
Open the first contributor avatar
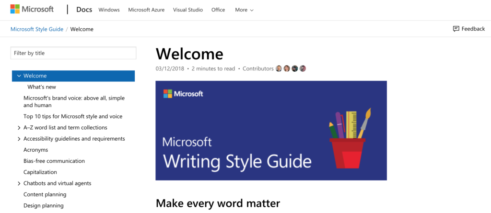pos(279,68)
